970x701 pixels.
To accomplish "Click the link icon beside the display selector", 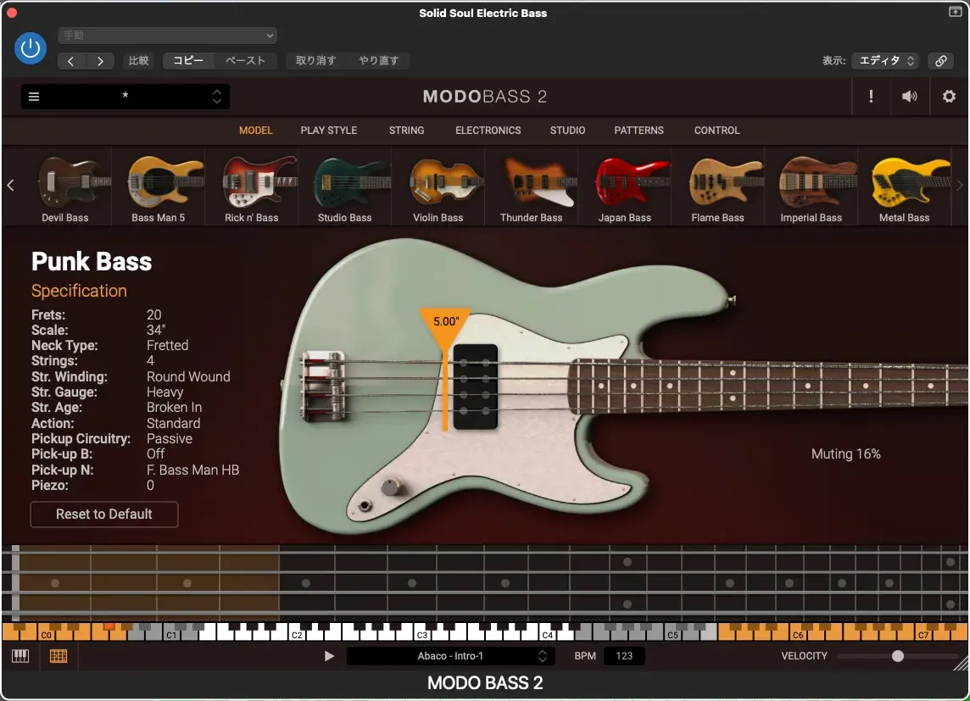I will point(940,60).
